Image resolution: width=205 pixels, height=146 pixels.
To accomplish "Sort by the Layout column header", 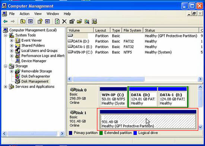I will tap(102, 31).
